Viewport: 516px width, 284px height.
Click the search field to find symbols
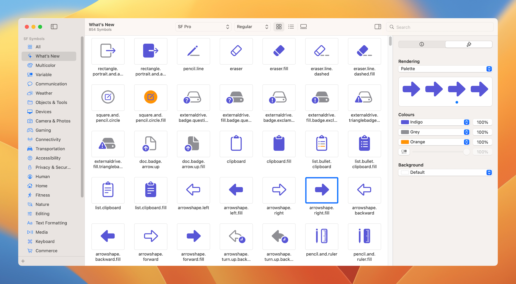point(440,27)
